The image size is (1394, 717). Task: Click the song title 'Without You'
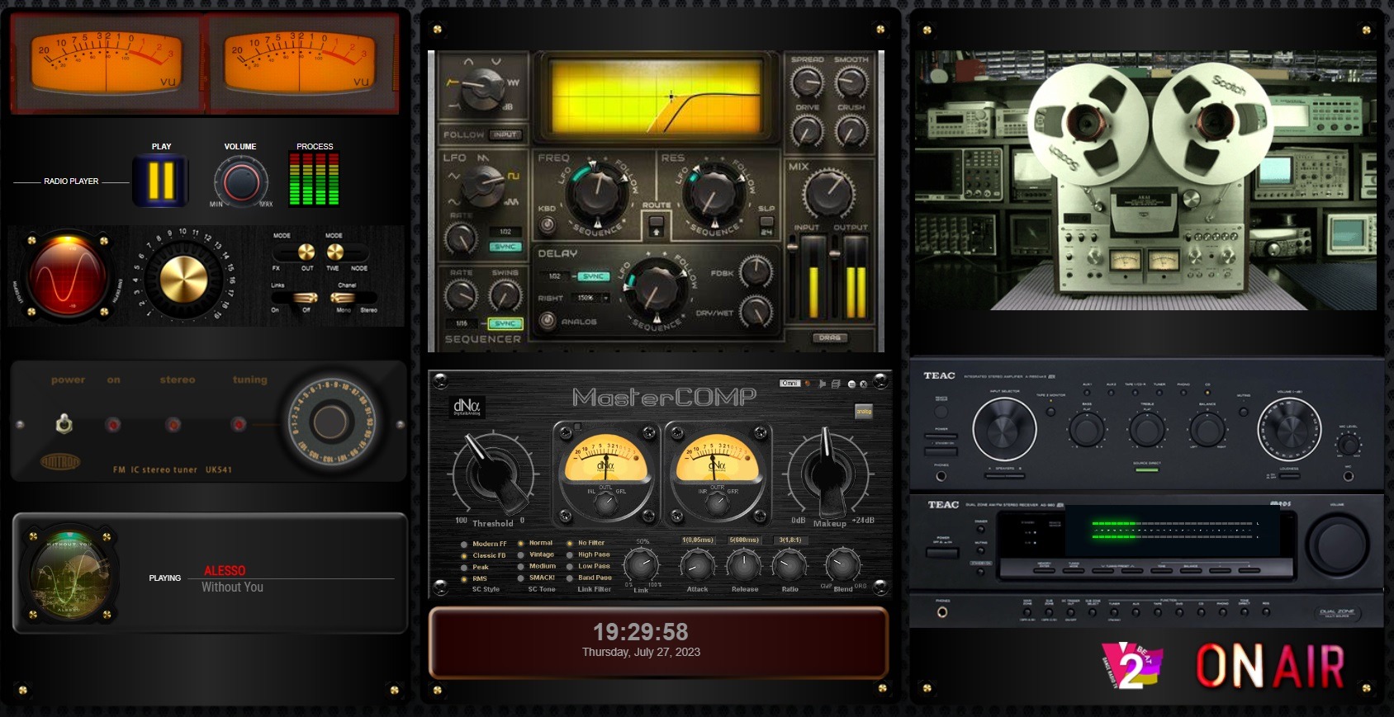click(x=232, y=587)
